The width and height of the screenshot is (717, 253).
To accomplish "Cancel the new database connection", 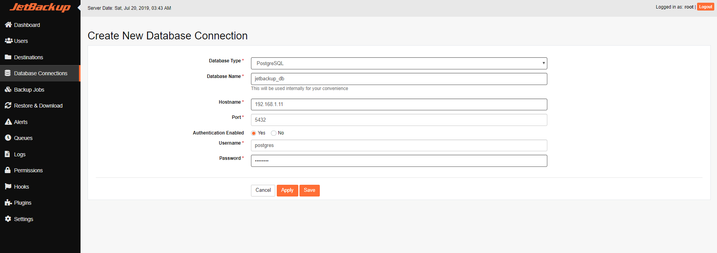I will click(263, 190).
